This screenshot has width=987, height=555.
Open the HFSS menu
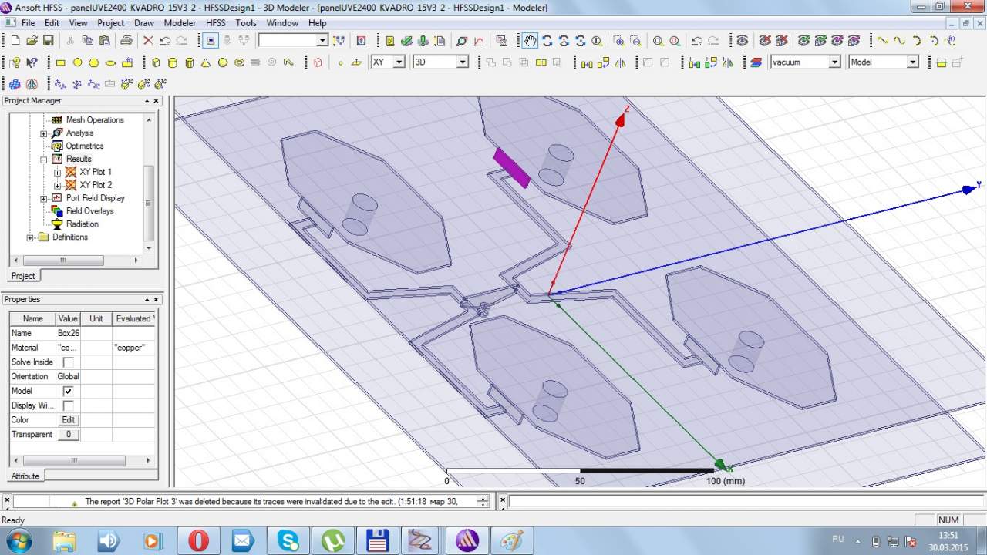tap(215, 23)
